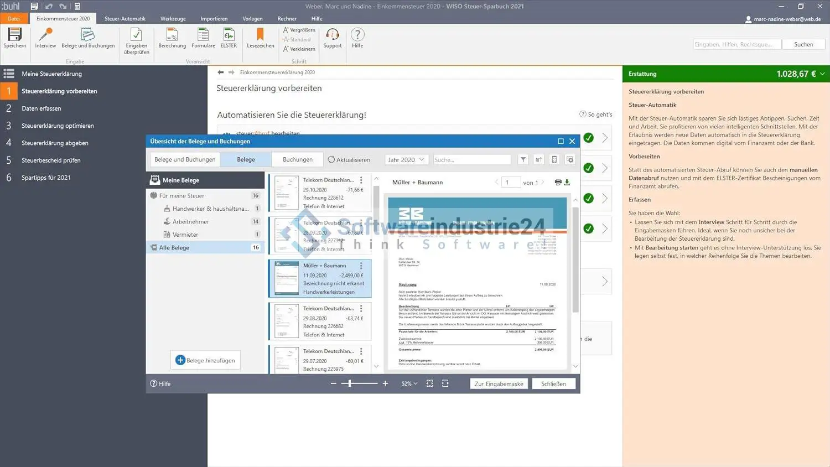Open Berechnung from the ribbon
The width and height of the screenshot is (830, 467).
click(172, 35)
